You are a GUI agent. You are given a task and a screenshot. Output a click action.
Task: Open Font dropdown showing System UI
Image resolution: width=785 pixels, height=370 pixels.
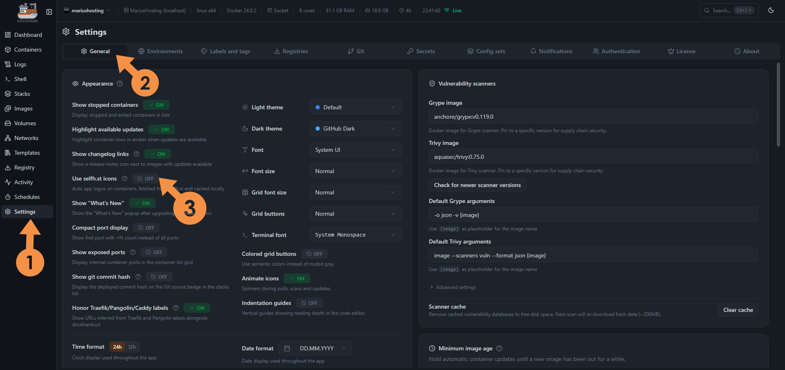[x=355, y=150]
